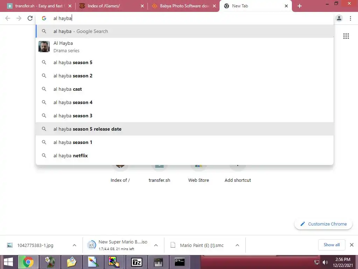The height and width of the screenshot is (269, 358).
Task: Click Chrome icon in the taskbar
Action: click(28, 262)
